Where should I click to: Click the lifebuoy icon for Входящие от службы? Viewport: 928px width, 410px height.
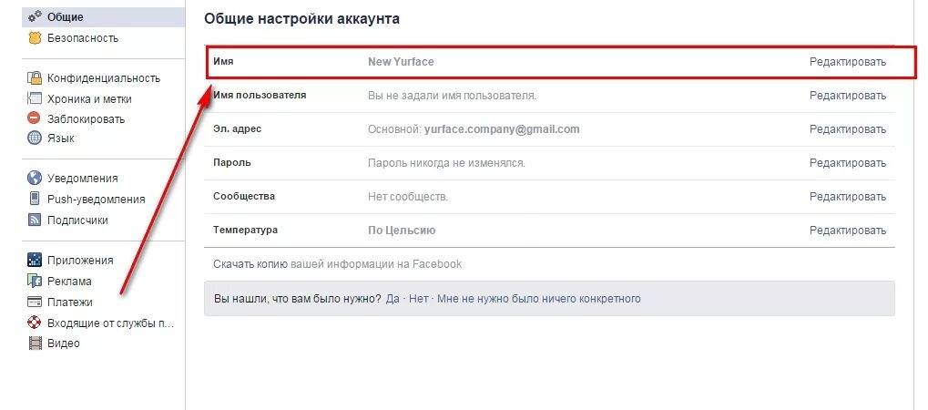[x=35, y=323]
